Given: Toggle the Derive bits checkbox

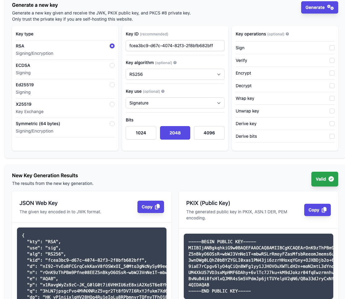Looking at the screenshot, I should (x=332, y=136).
